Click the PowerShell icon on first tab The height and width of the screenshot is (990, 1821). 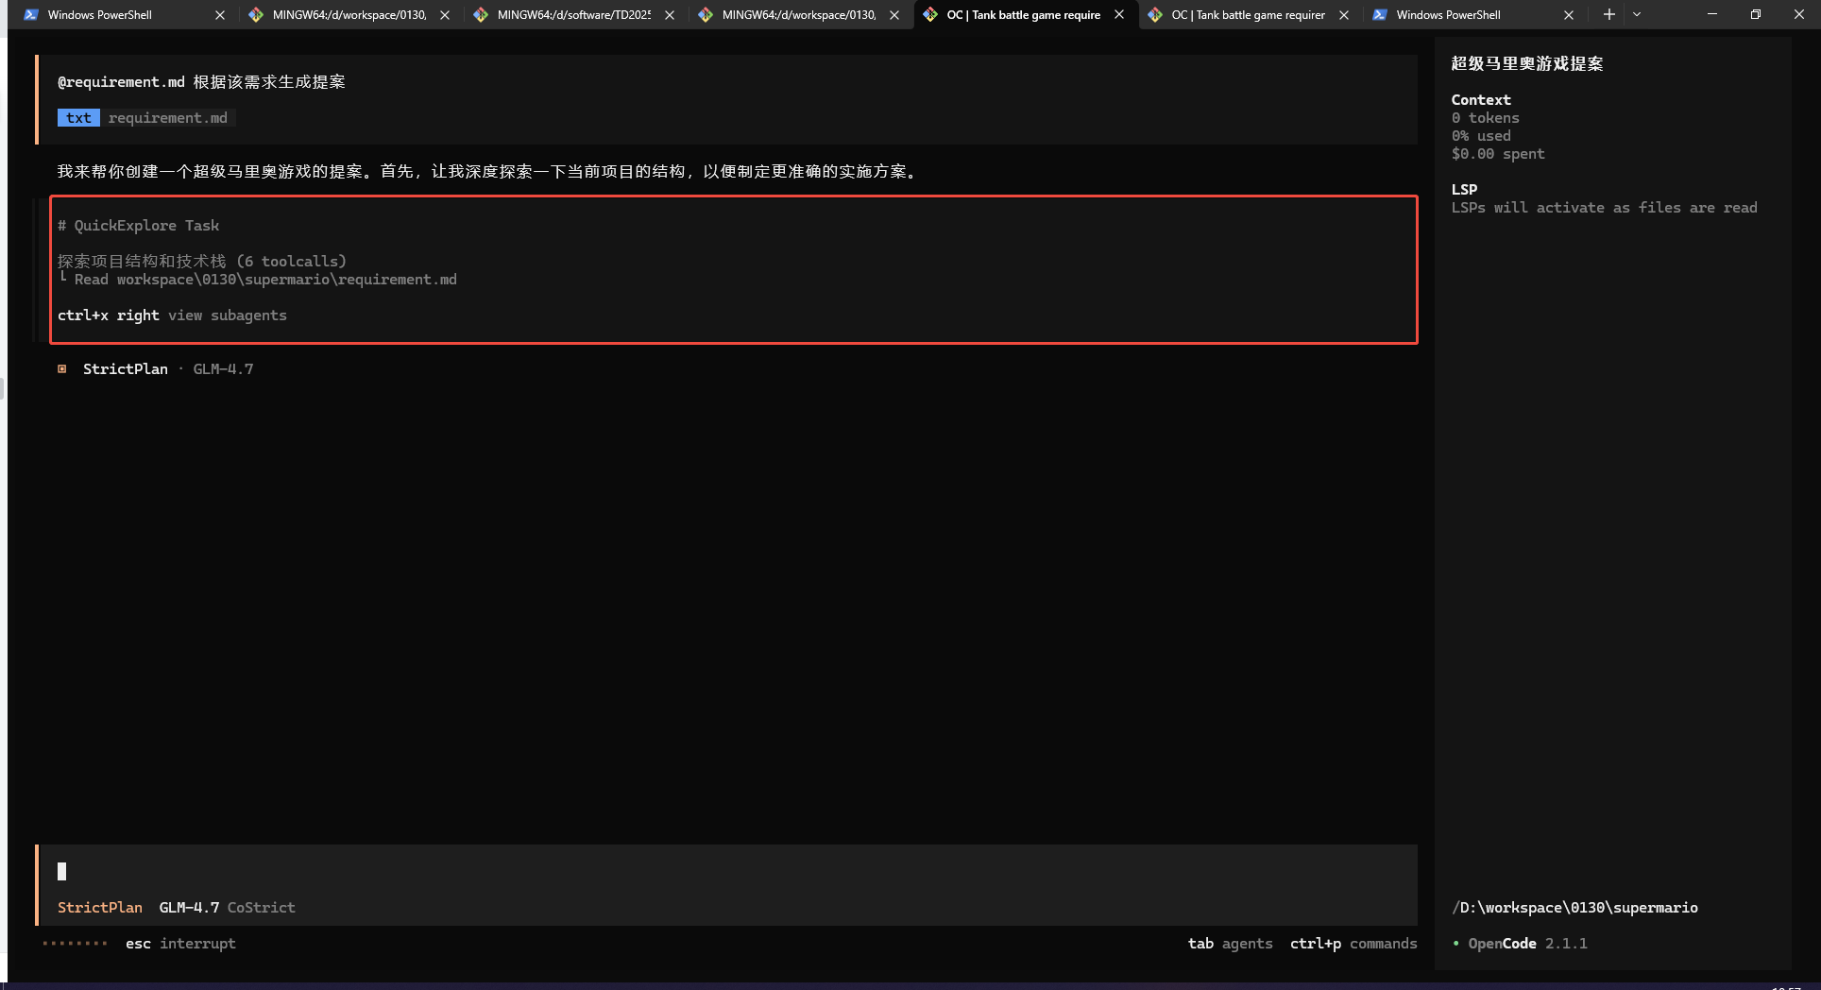coord(31,15)
